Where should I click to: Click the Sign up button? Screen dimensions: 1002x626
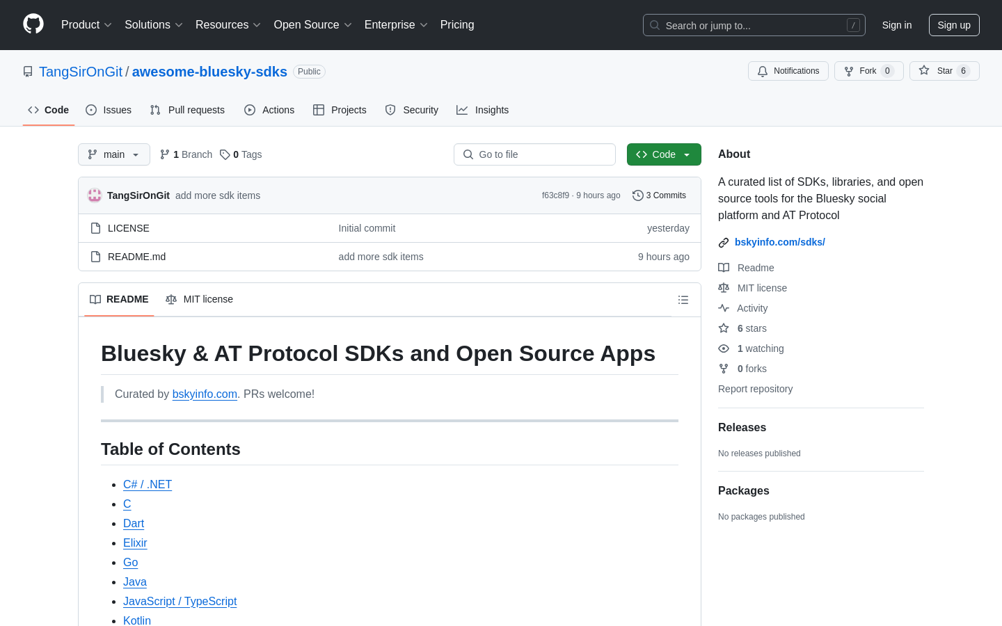[953, 25]
